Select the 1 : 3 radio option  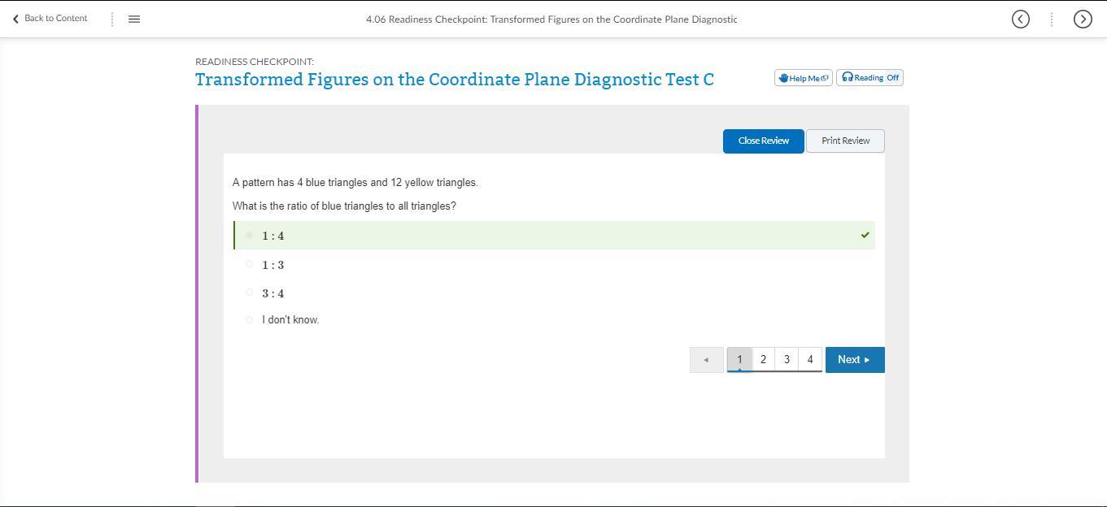pyautogui.click(x=249, y=264)
